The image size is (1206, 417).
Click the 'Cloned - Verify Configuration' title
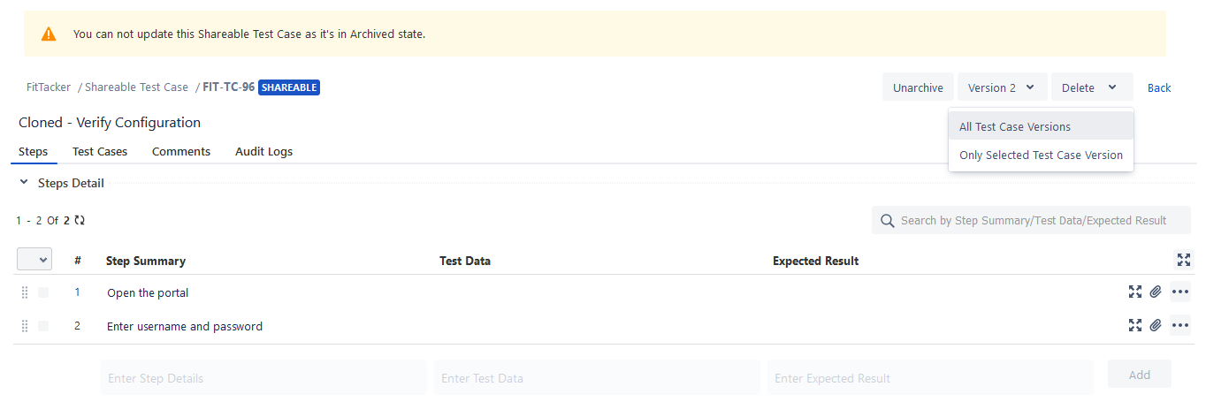click(110, 123)
